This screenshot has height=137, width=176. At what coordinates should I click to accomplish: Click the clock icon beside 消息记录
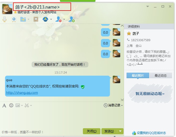click(x=105, y=105)
